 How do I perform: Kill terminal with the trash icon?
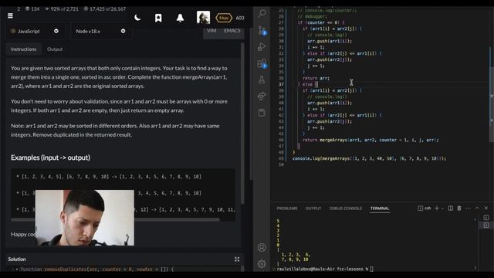coord(459,208)
